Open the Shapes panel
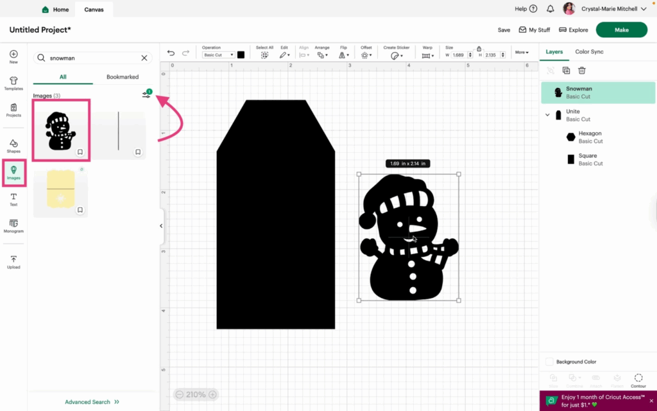657x411 pixels. tap(13, 146)
